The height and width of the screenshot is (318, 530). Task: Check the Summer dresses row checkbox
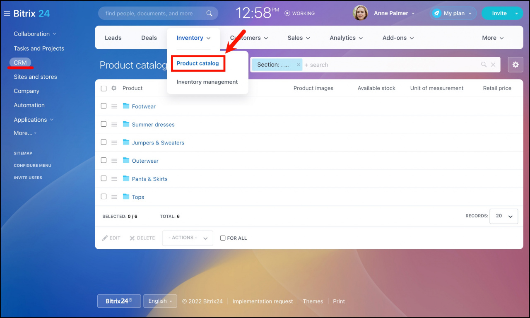click(104, 124)
